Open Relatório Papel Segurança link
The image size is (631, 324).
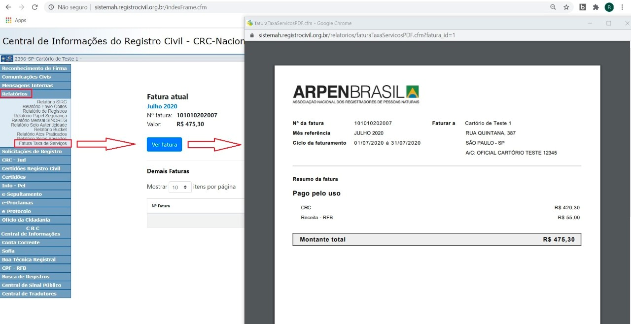click(x=40, y=116)
